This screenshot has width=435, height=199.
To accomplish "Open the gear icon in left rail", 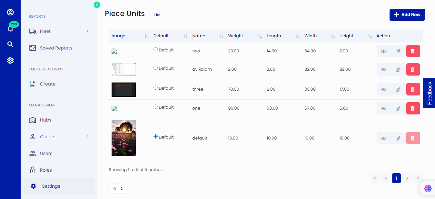I will [x=10, y=60].
